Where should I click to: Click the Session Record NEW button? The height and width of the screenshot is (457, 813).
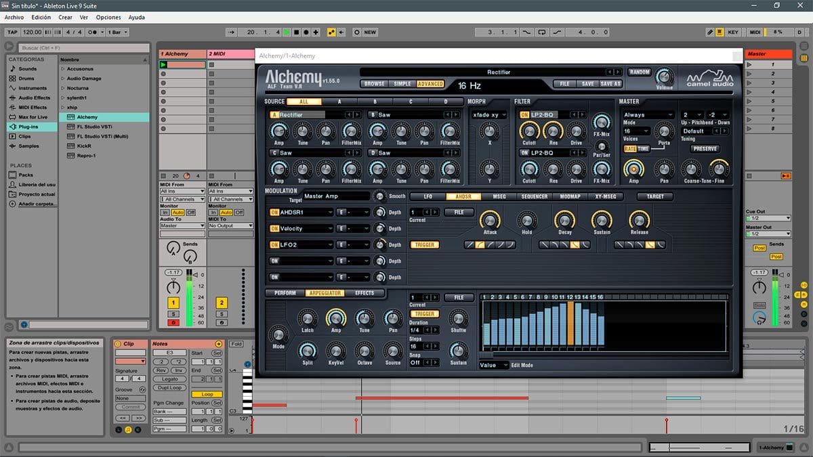(370, 32)
